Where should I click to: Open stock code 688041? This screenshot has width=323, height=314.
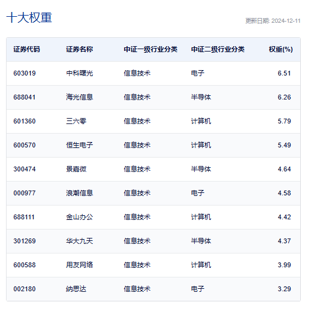25,97
